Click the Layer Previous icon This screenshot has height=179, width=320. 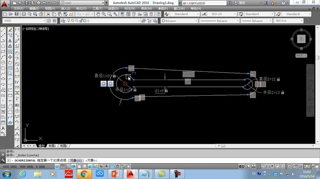click(149, 21)
